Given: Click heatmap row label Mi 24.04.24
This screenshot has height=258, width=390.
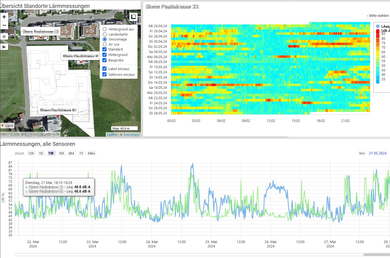Looking at the screenshot, I should 158,26.
